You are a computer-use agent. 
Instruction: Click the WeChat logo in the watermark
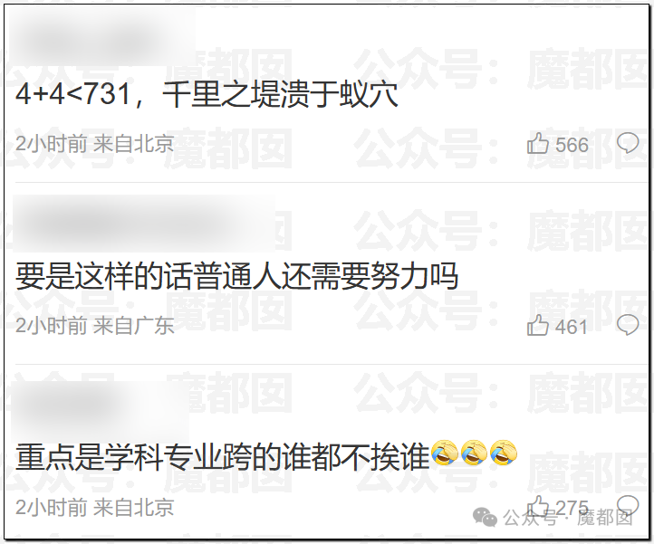click(x=485, y=517)
